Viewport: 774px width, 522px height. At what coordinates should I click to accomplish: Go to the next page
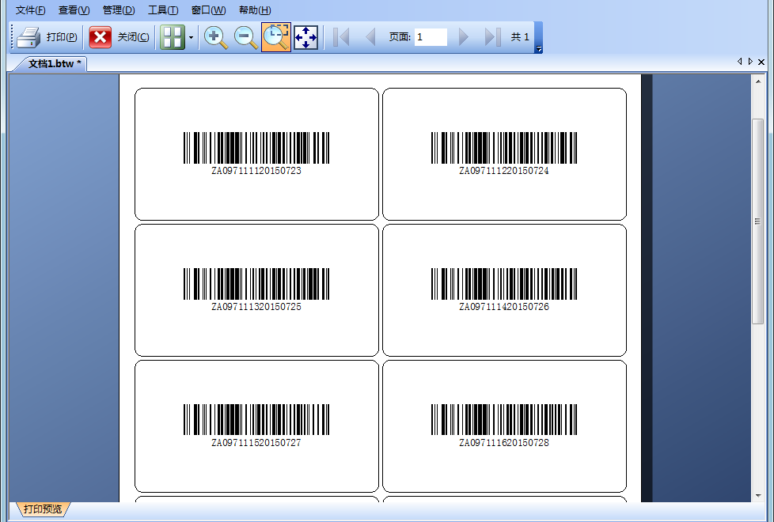pos(463,37)
